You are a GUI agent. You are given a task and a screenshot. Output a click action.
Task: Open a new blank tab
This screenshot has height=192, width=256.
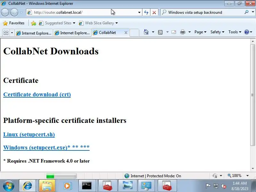(x=134, y=33)
